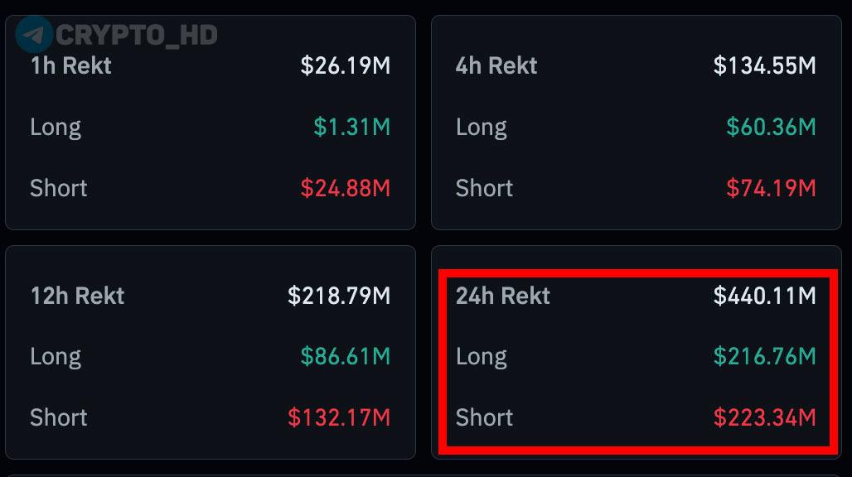Click the 12h Long $86.61M value

tap(345, 357)
